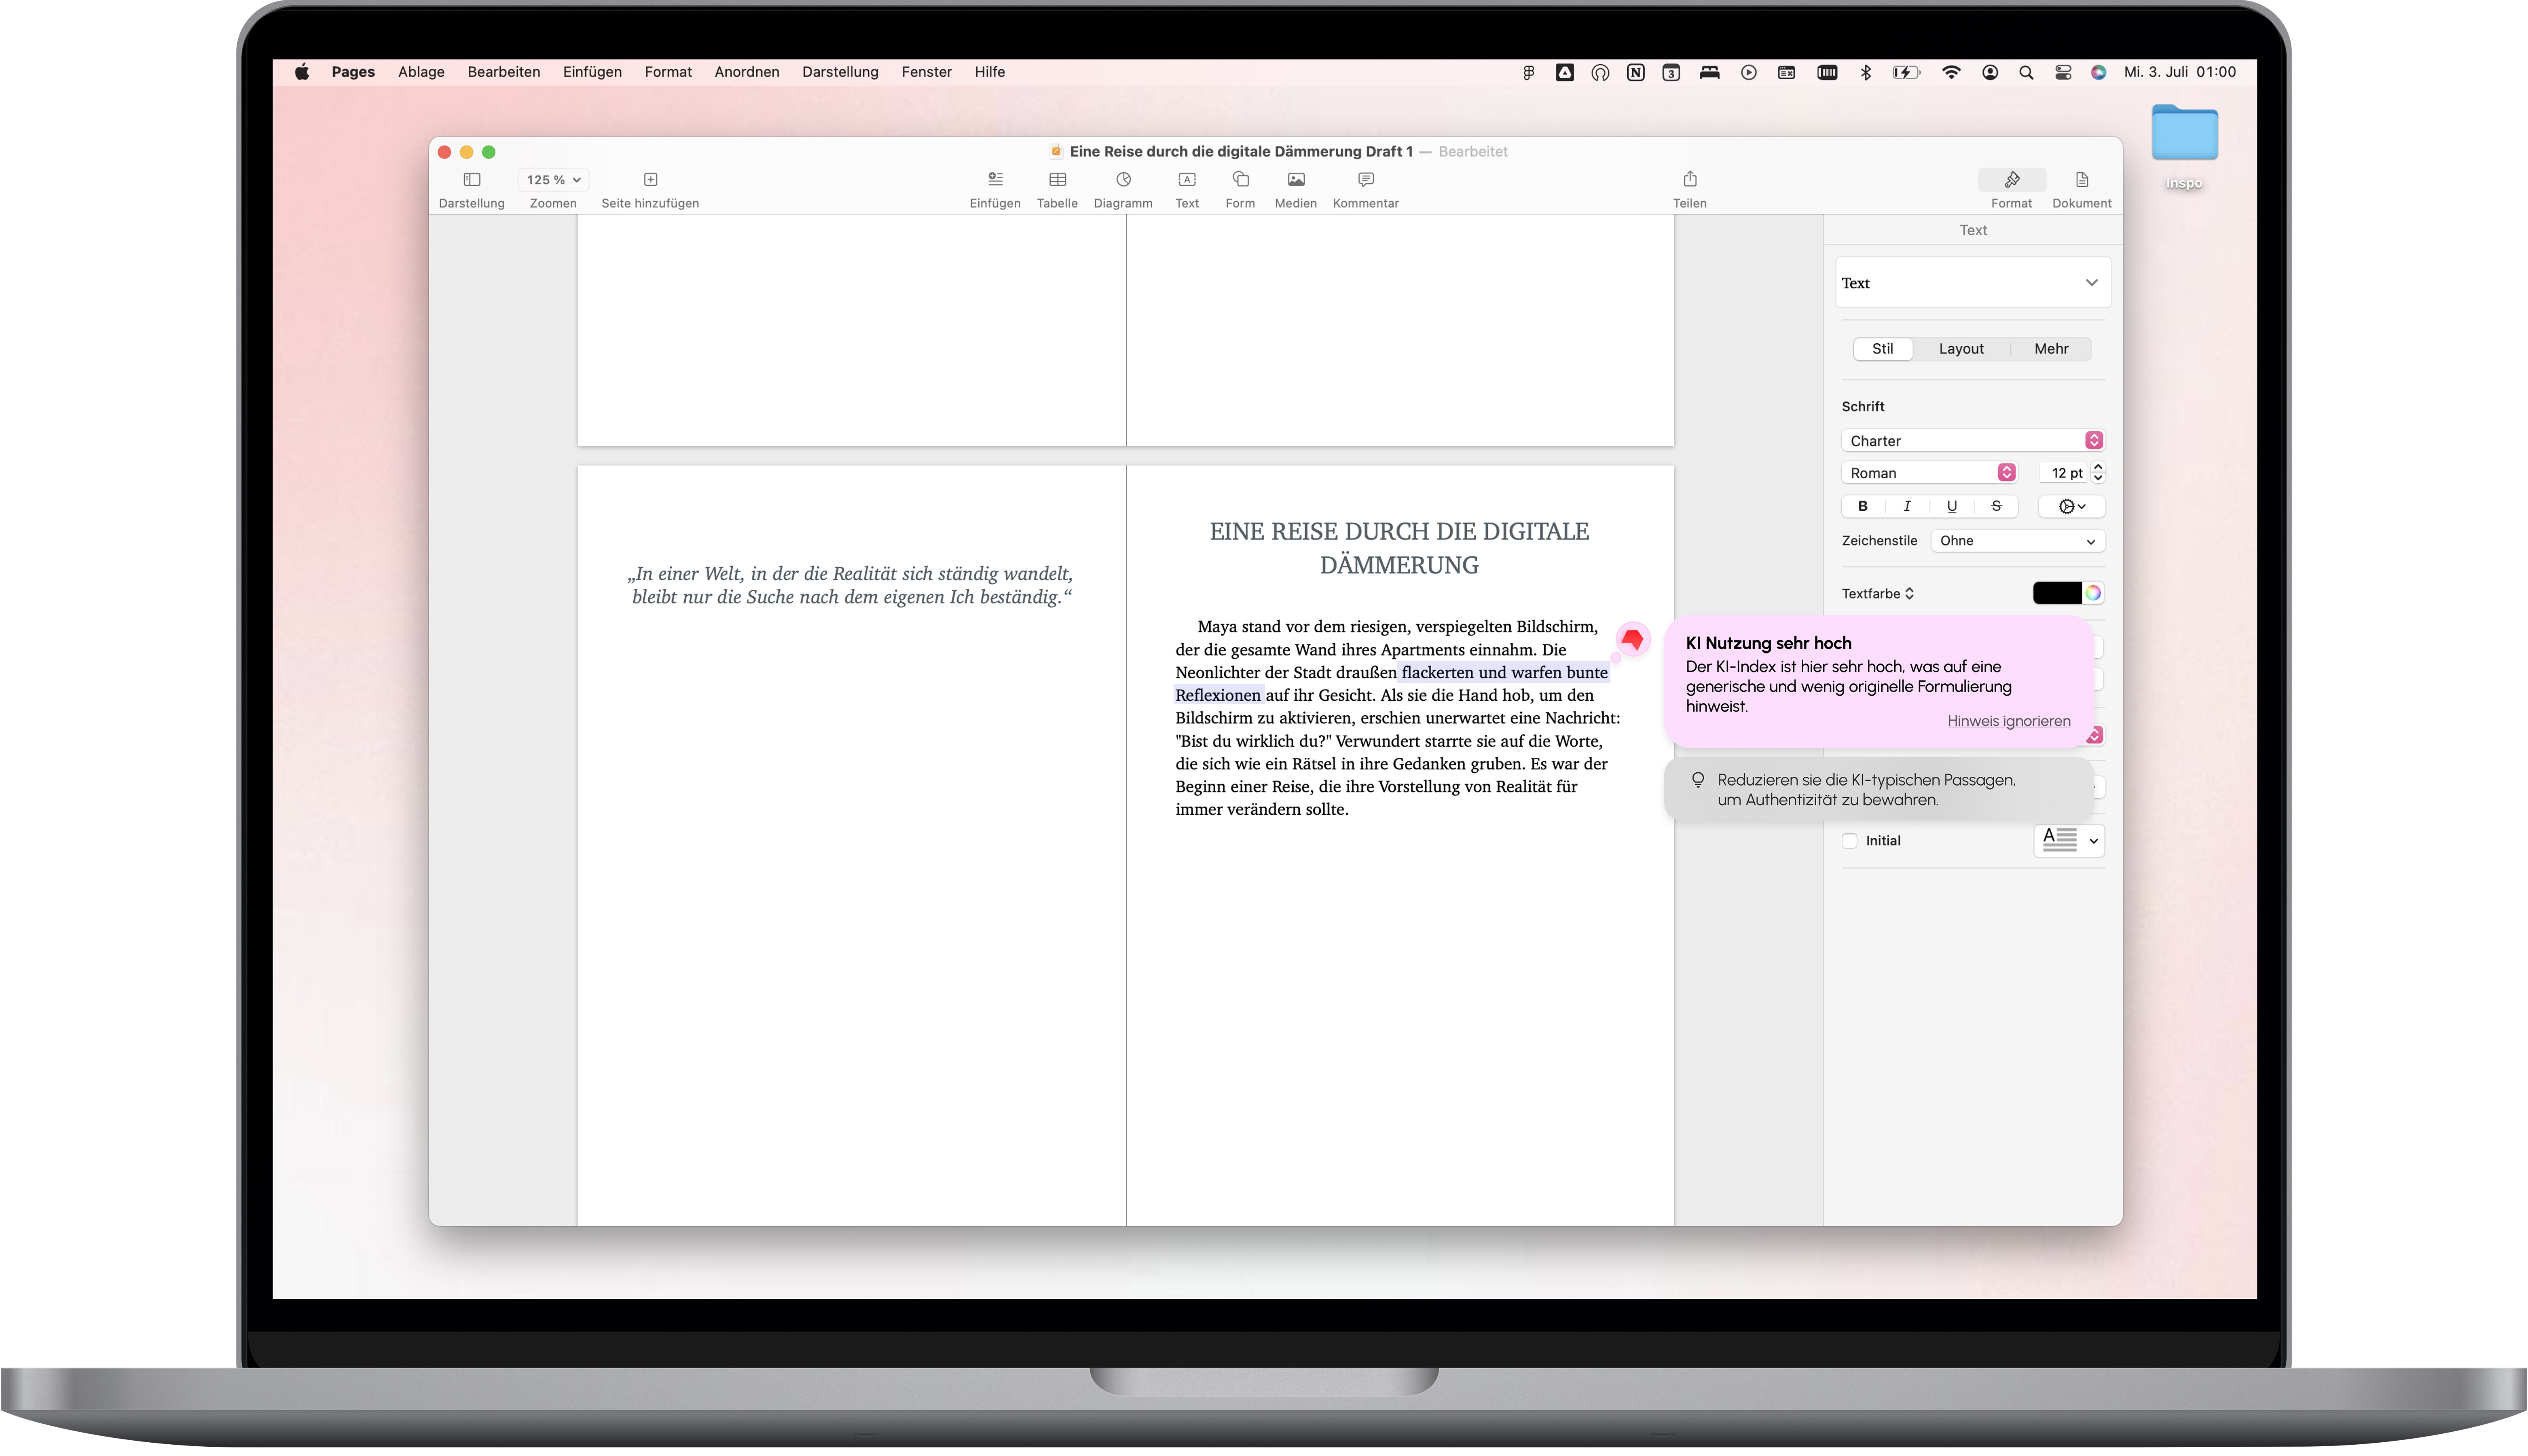The width and height of the screenshot is (2528, 1456).
Task: Open the 125 % zoom dropdown
Action: 553,180
